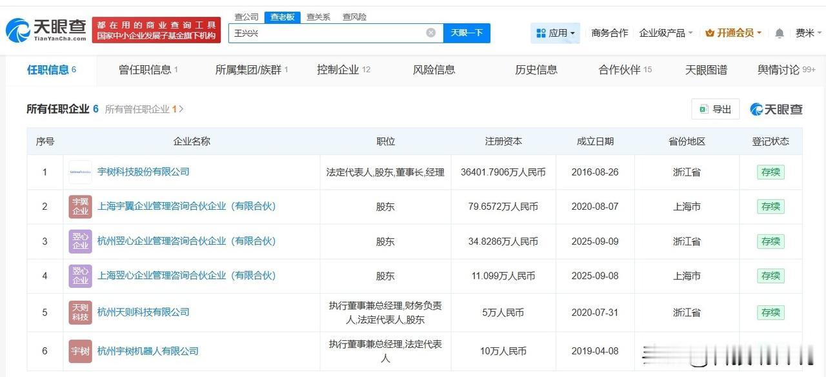This screenshot has width=826, height=377.
Task: Open 上海翌心企业管理咨询合伙企业 link
Action: coord(186,276)
